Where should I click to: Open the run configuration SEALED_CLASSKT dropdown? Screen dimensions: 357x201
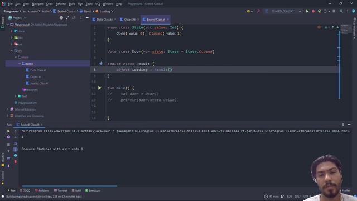click(x=300, y=11)
